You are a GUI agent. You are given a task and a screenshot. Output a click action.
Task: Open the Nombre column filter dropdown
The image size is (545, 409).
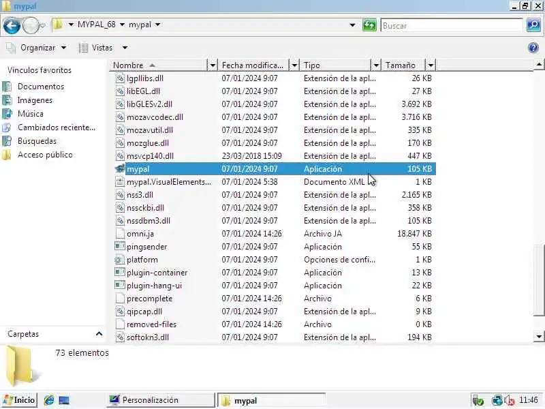pos(213,65)
